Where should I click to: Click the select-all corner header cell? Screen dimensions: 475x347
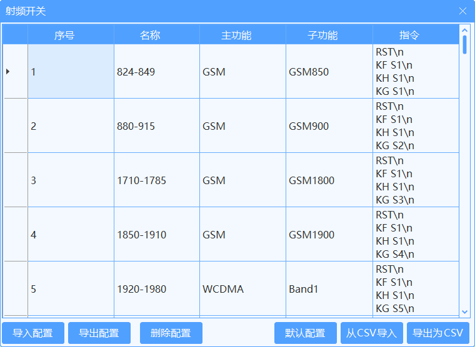pos(15,35)
